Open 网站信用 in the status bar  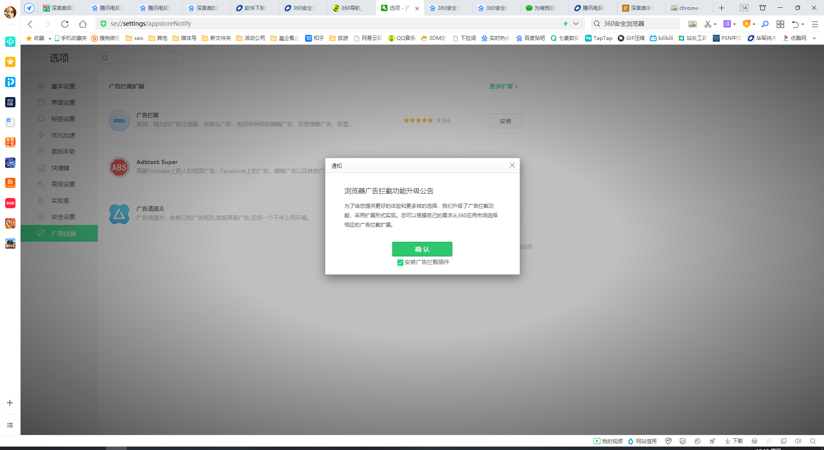(642, 441)
